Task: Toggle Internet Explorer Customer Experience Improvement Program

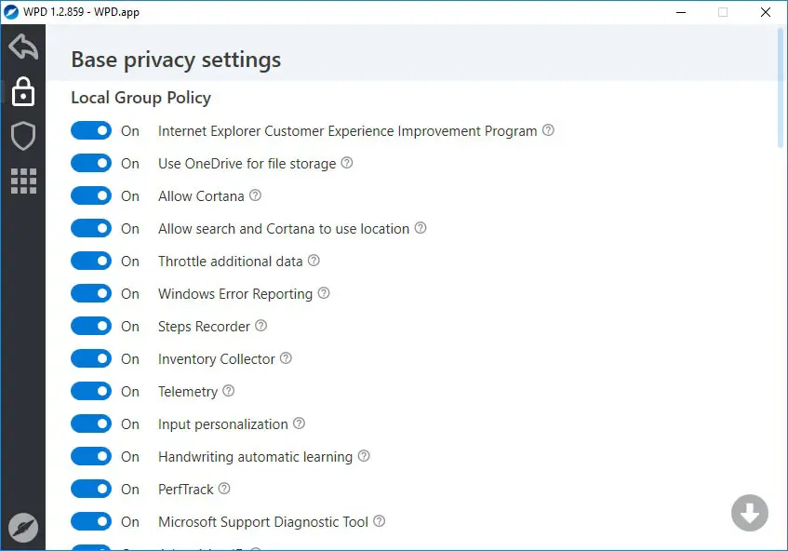Action: (x=91, y=131)
